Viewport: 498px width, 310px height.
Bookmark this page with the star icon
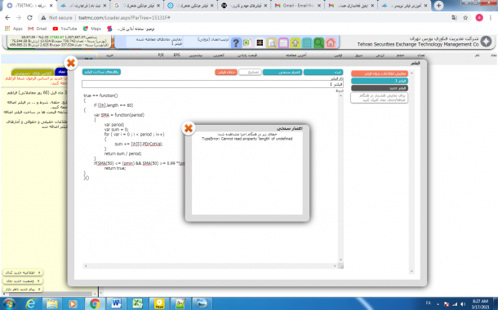[465, 18]
